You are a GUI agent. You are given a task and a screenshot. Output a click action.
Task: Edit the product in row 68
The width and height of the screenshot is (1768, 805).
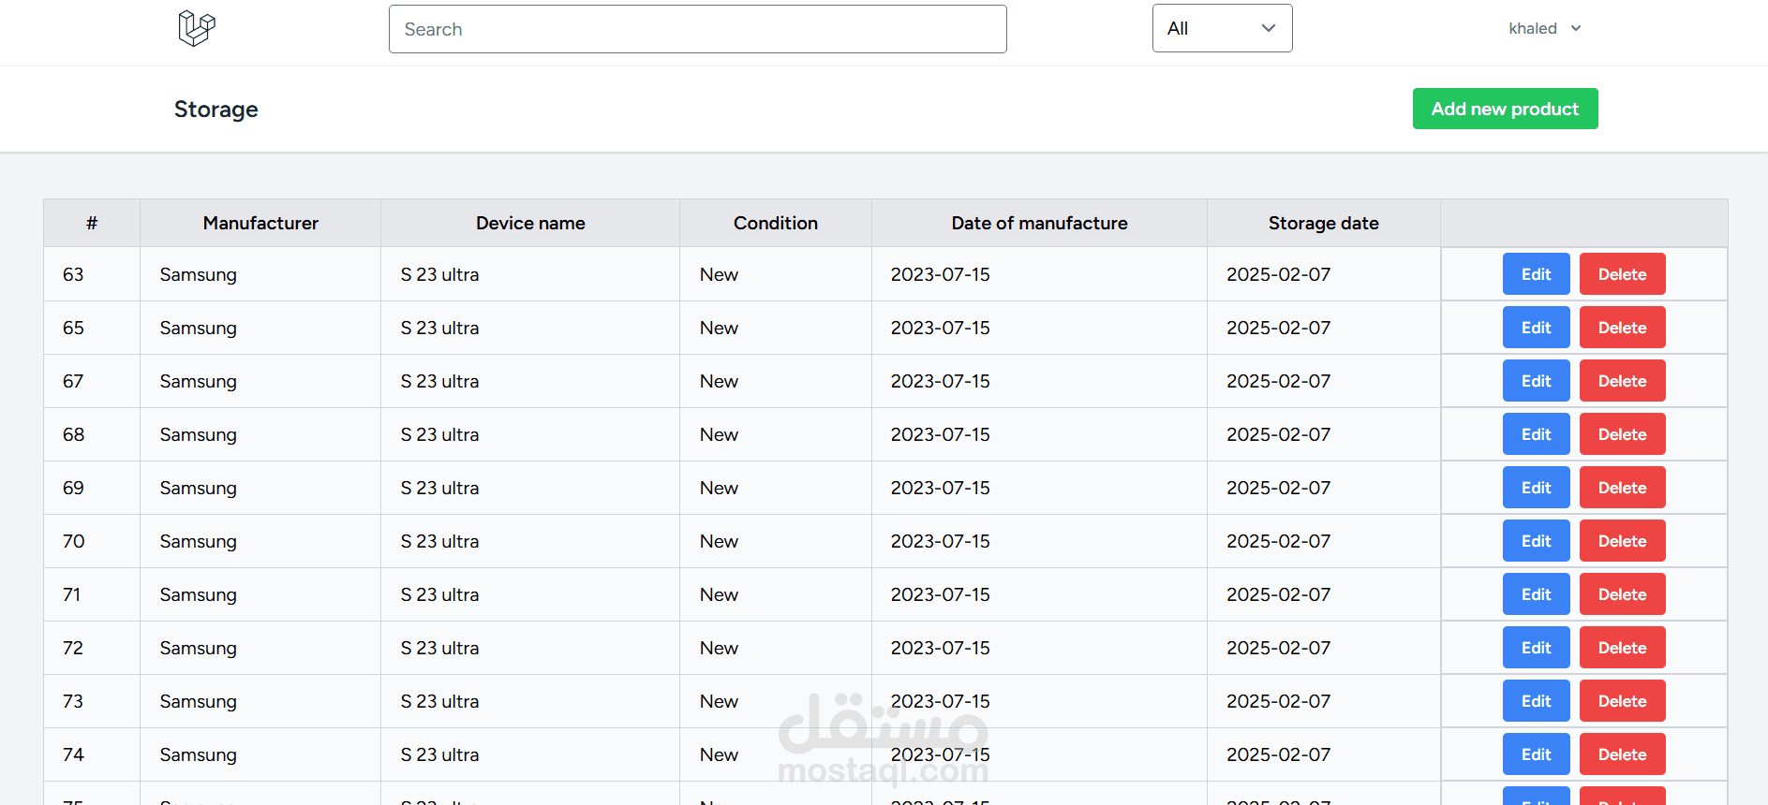1536,434
